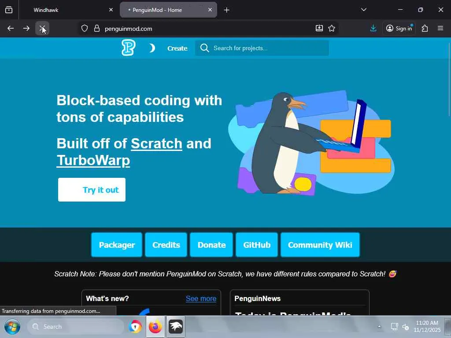Open the Windows Start orb
The image size is (451, 338).
point(12,327)
